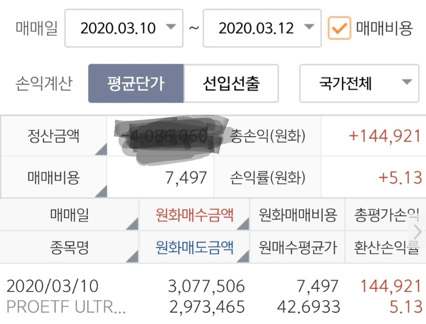This screenshot has width=426, height=324.
Task: Sort by the 원화매수금액 column header
Action: tap(194, 216)
